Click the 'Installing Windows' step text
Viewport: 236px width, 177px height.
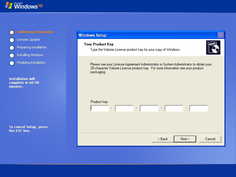pos(30,55)
